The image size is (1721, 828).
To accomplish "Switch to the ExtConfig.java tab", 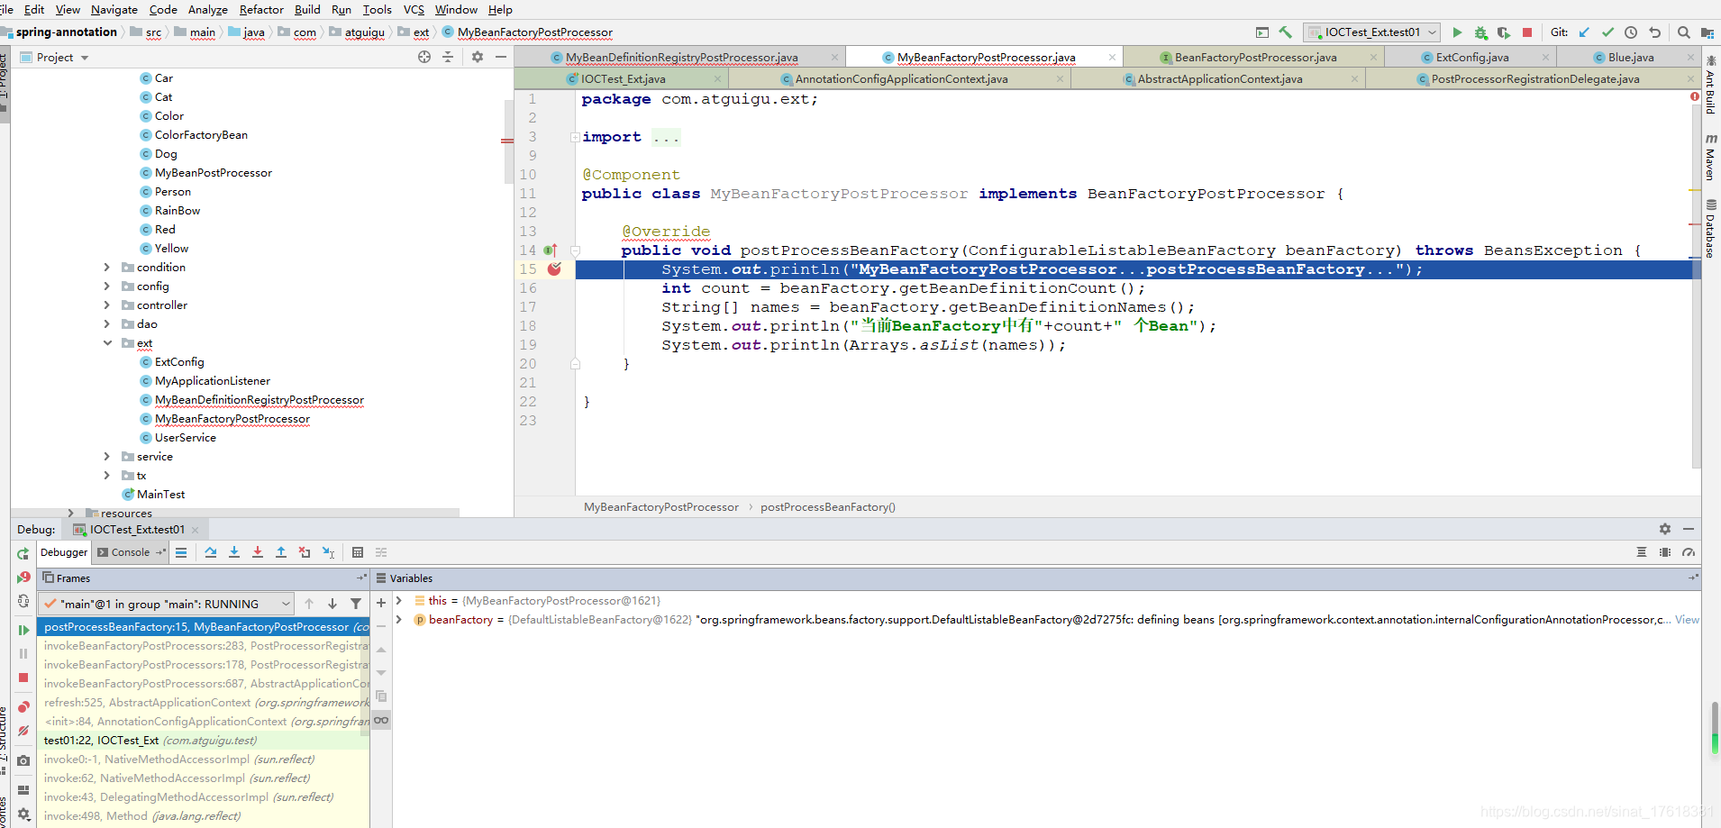I will pos(1471,57).
